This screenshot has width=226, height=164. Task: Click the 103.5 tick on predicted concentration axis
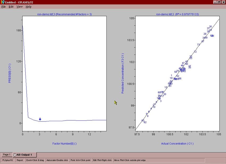131,40
